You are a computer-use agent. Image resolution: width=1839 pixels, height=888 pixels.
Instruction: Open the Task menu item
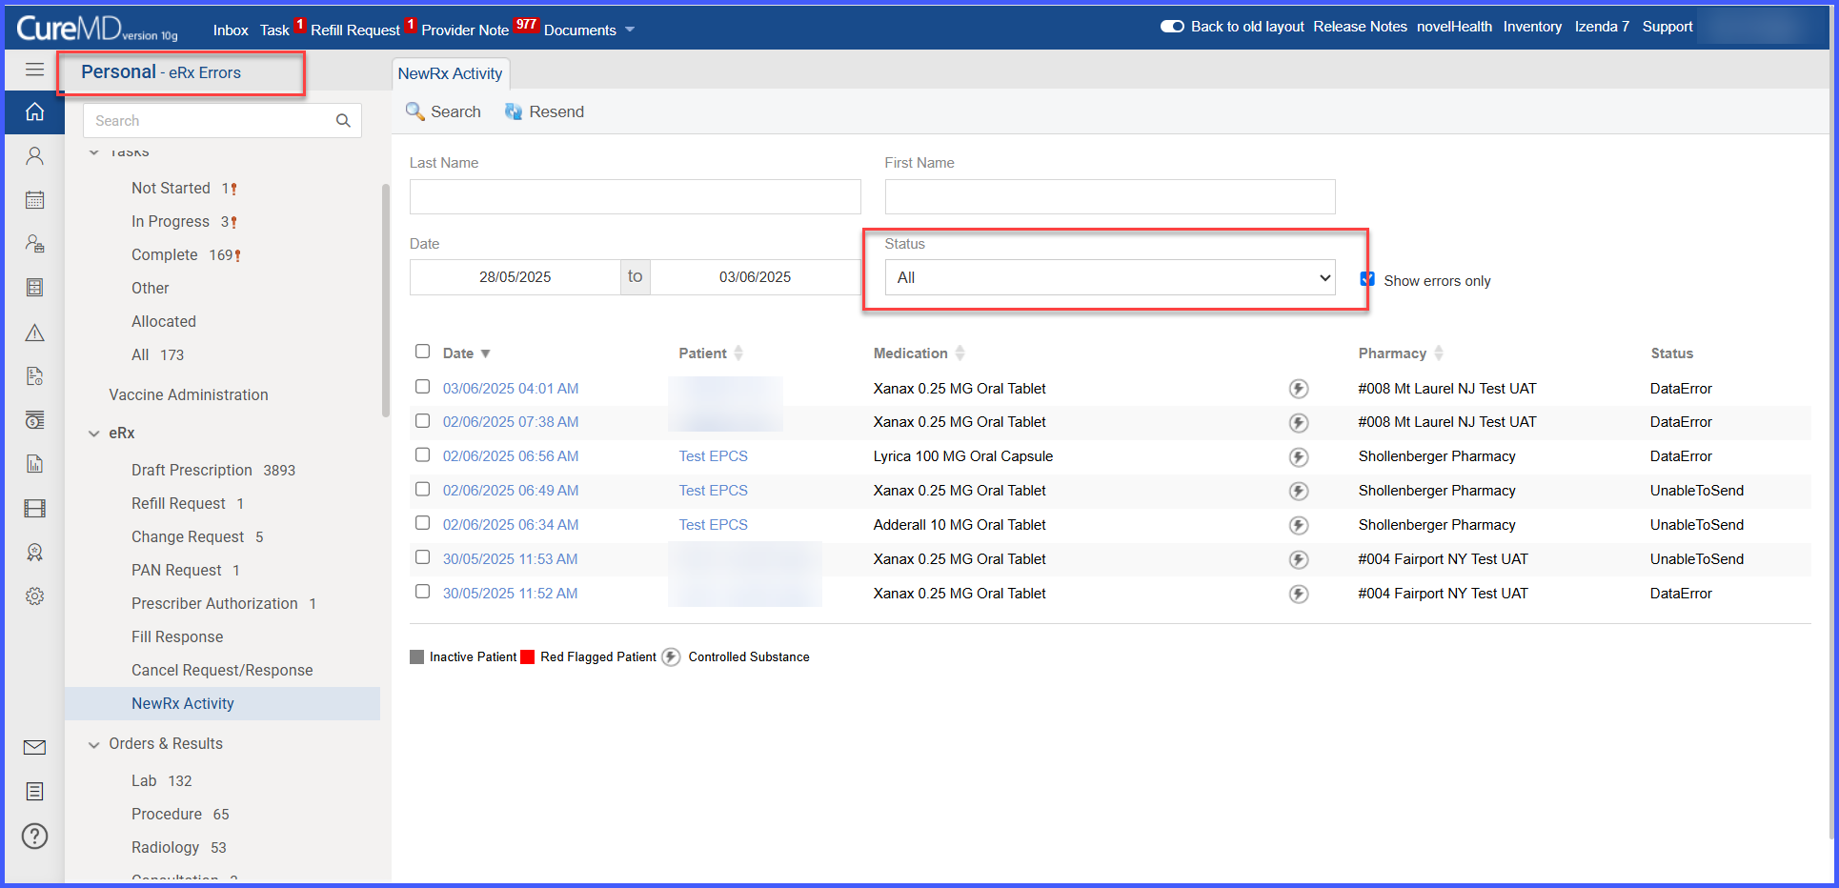[x=274, y=30]
